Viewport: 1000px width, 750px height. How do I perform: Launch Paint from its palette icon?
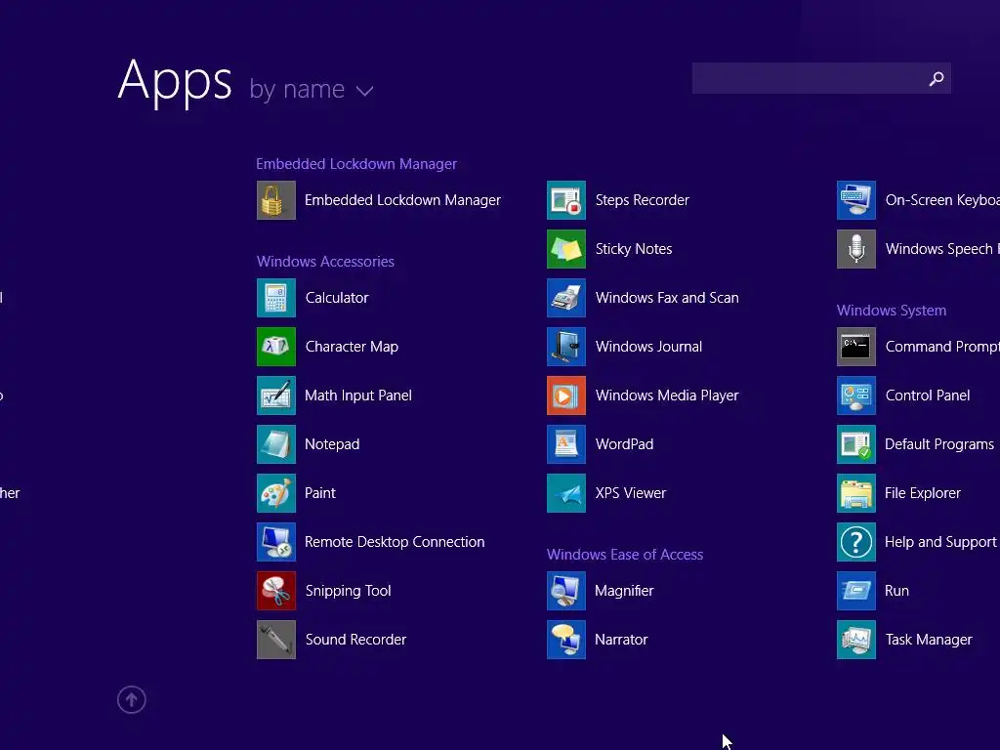(x=276, y=493)
